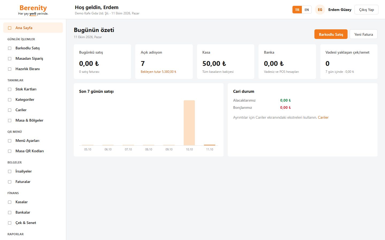
Task: Click the Kasa balance "50,00 ₺"
Action: [x=214, y=63]
